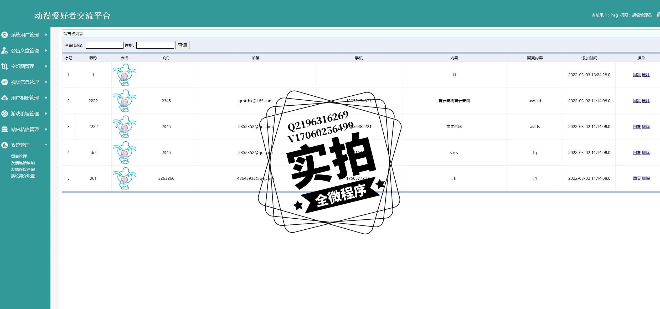Click 删除 for the asfds row

[646, 127]
